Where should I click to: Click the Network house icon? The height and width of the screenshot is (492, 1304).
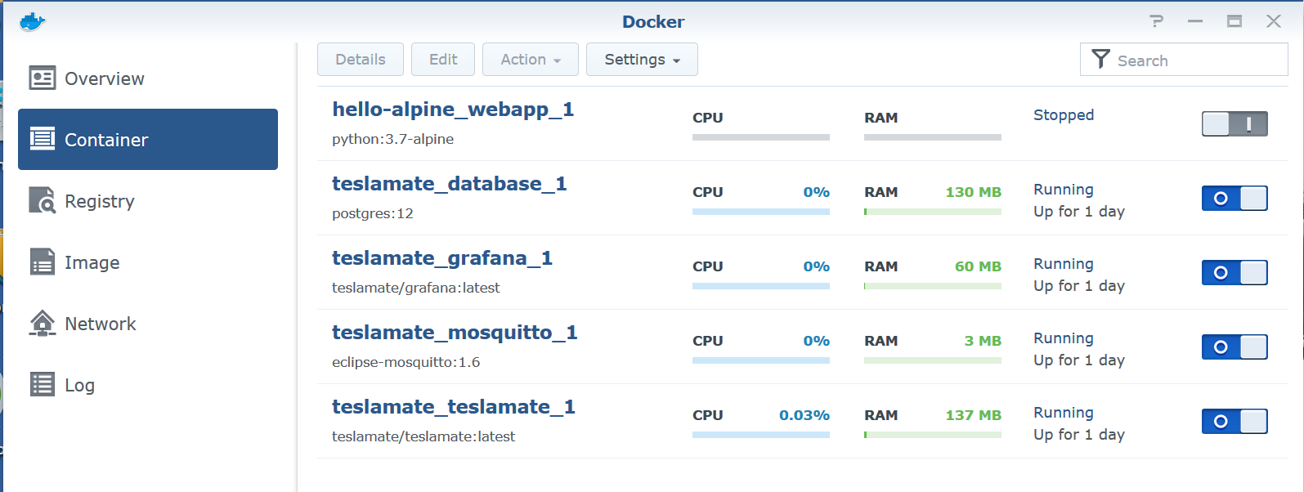pos(43,323)
